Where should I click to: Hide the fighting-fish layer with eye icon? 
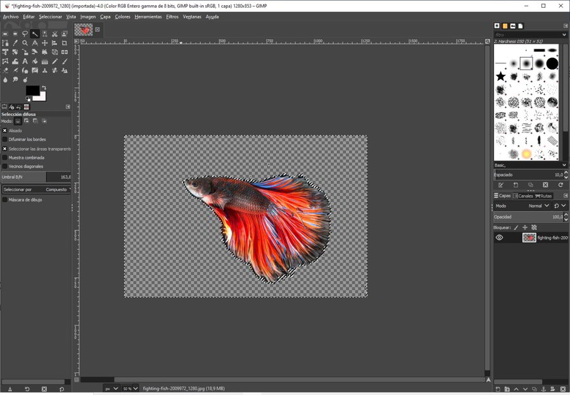(499, 237)
